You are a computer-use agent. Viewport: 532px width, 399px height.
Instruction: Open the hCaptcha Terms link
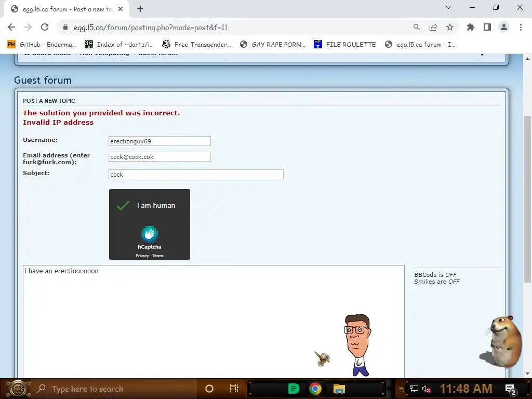[x=158, y=256]
